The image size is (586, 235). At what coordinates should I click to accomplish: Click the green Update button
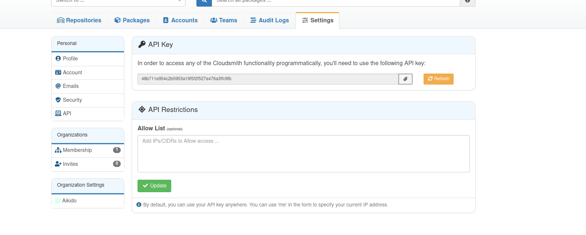(154, 186)
